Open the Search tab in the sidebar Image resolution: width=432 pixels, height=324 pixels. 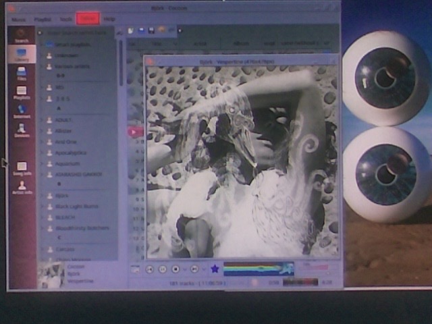22,34
